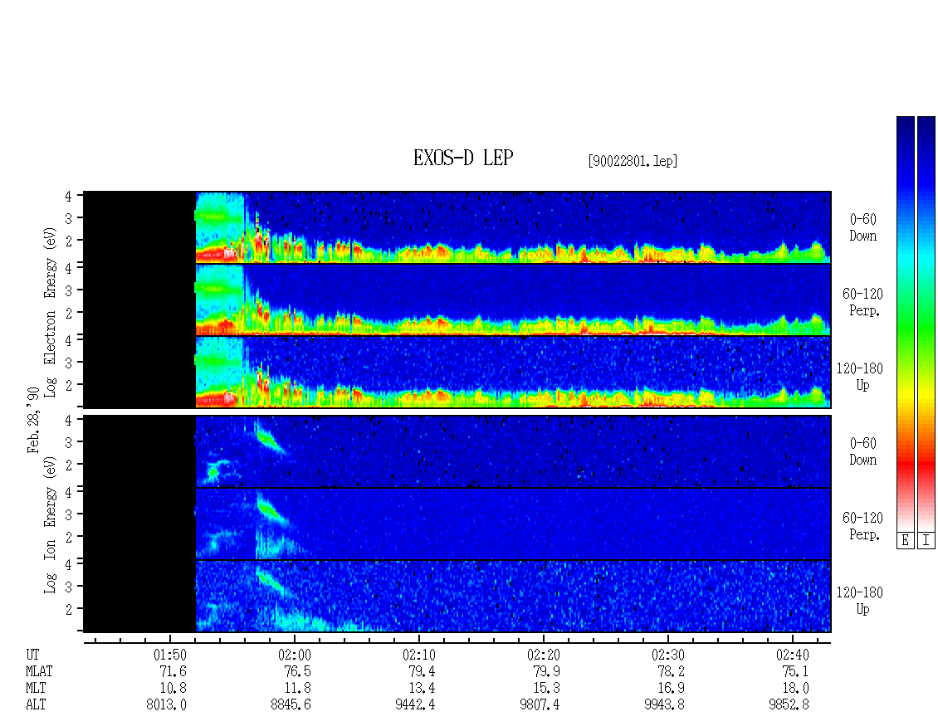938x726 pixels.
Task: Click the 02:40 time tick label
Action: [792, 655]
